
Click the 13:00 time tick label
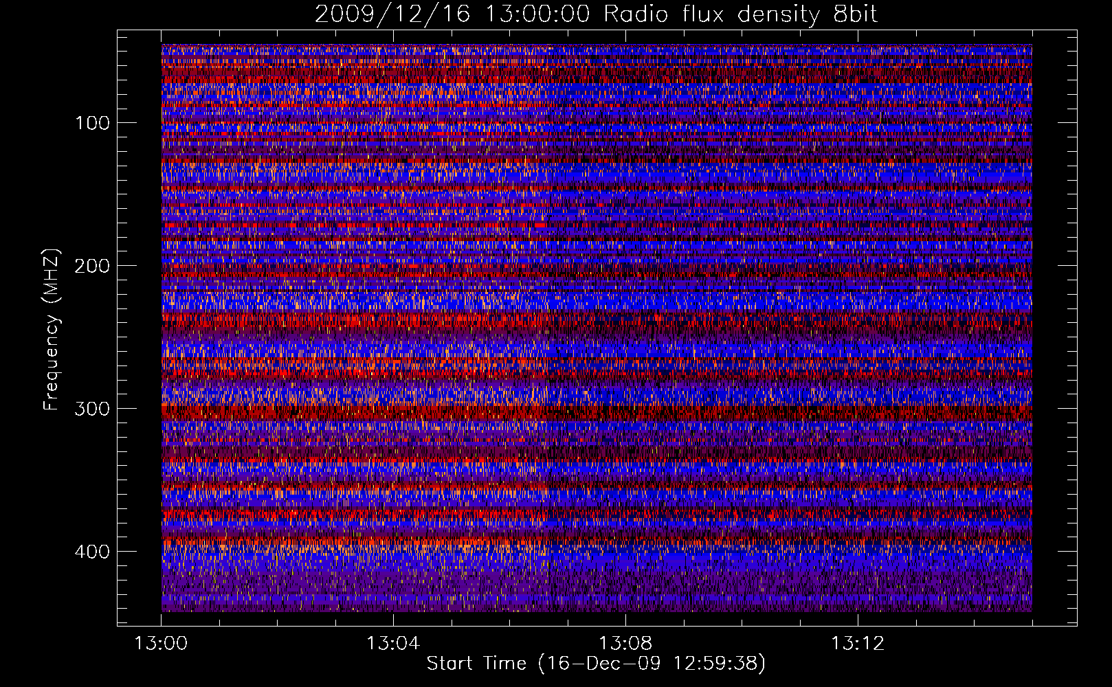(161, 644)
